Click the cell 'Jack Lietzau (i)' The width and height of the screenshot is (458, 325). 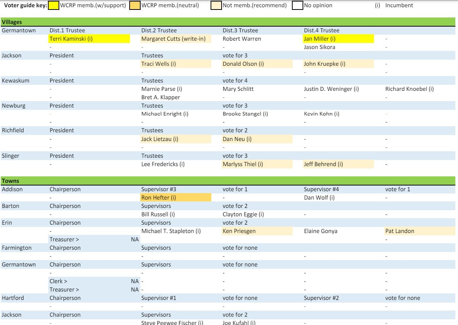pyautogui.click(x=176, y=139)
